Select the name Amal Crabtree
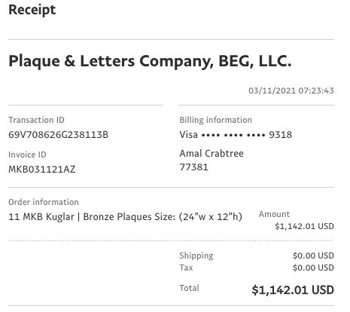The height and width of the screenshot is (312, 350). [212, 153]
